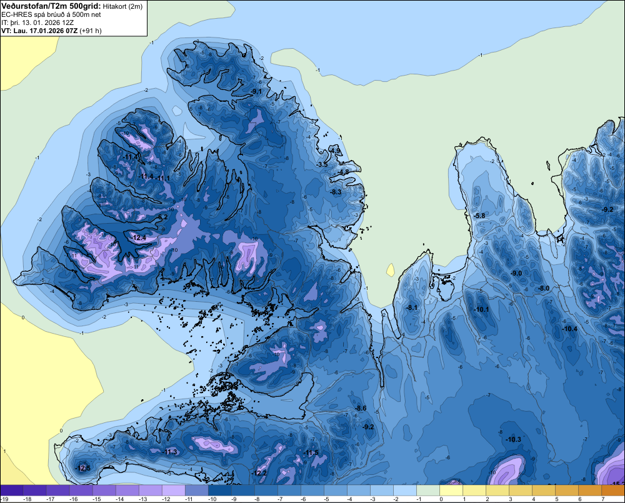
Task: Select the 'EC-HRES spá brúuð á 500m net' line
Action: coord(51,14)
